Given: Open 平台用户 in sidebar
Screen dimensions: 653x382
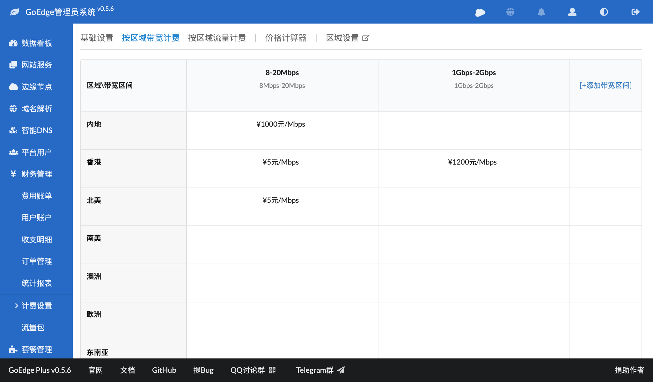Looking at the screenshot, I should [x=36, y=152].
